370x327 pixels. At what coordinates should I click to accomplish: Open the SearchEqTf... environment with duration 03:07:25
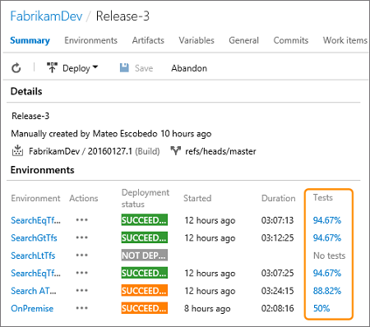(35, 273)
